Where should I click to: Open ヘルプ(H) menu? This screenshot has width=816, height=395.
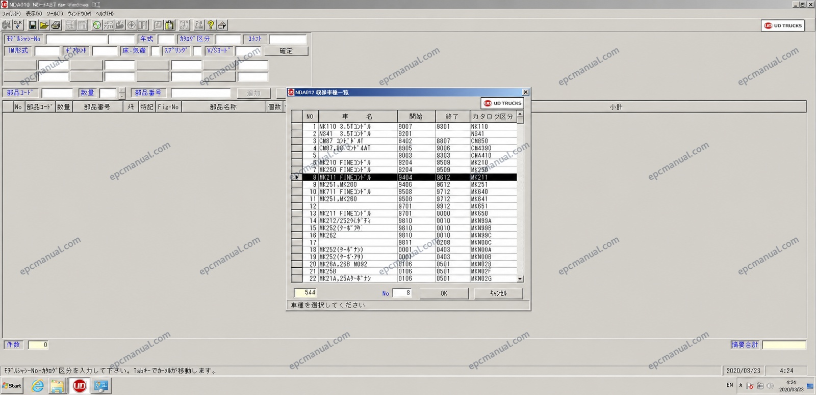(x=105, y=14)
